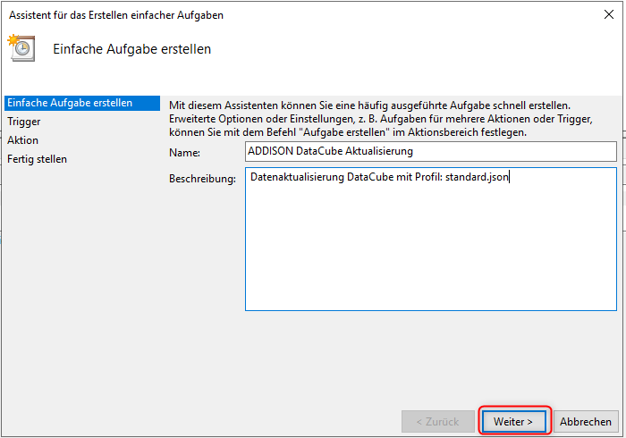Click the disabled Zurück button

point(437,421)
